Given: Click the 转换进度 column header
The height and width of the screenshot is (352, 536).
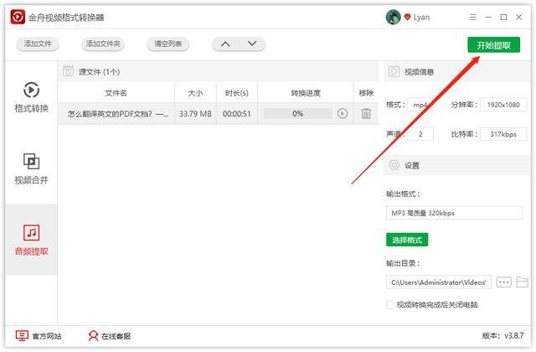Looking at the screenshot, I should coord(306,93).
